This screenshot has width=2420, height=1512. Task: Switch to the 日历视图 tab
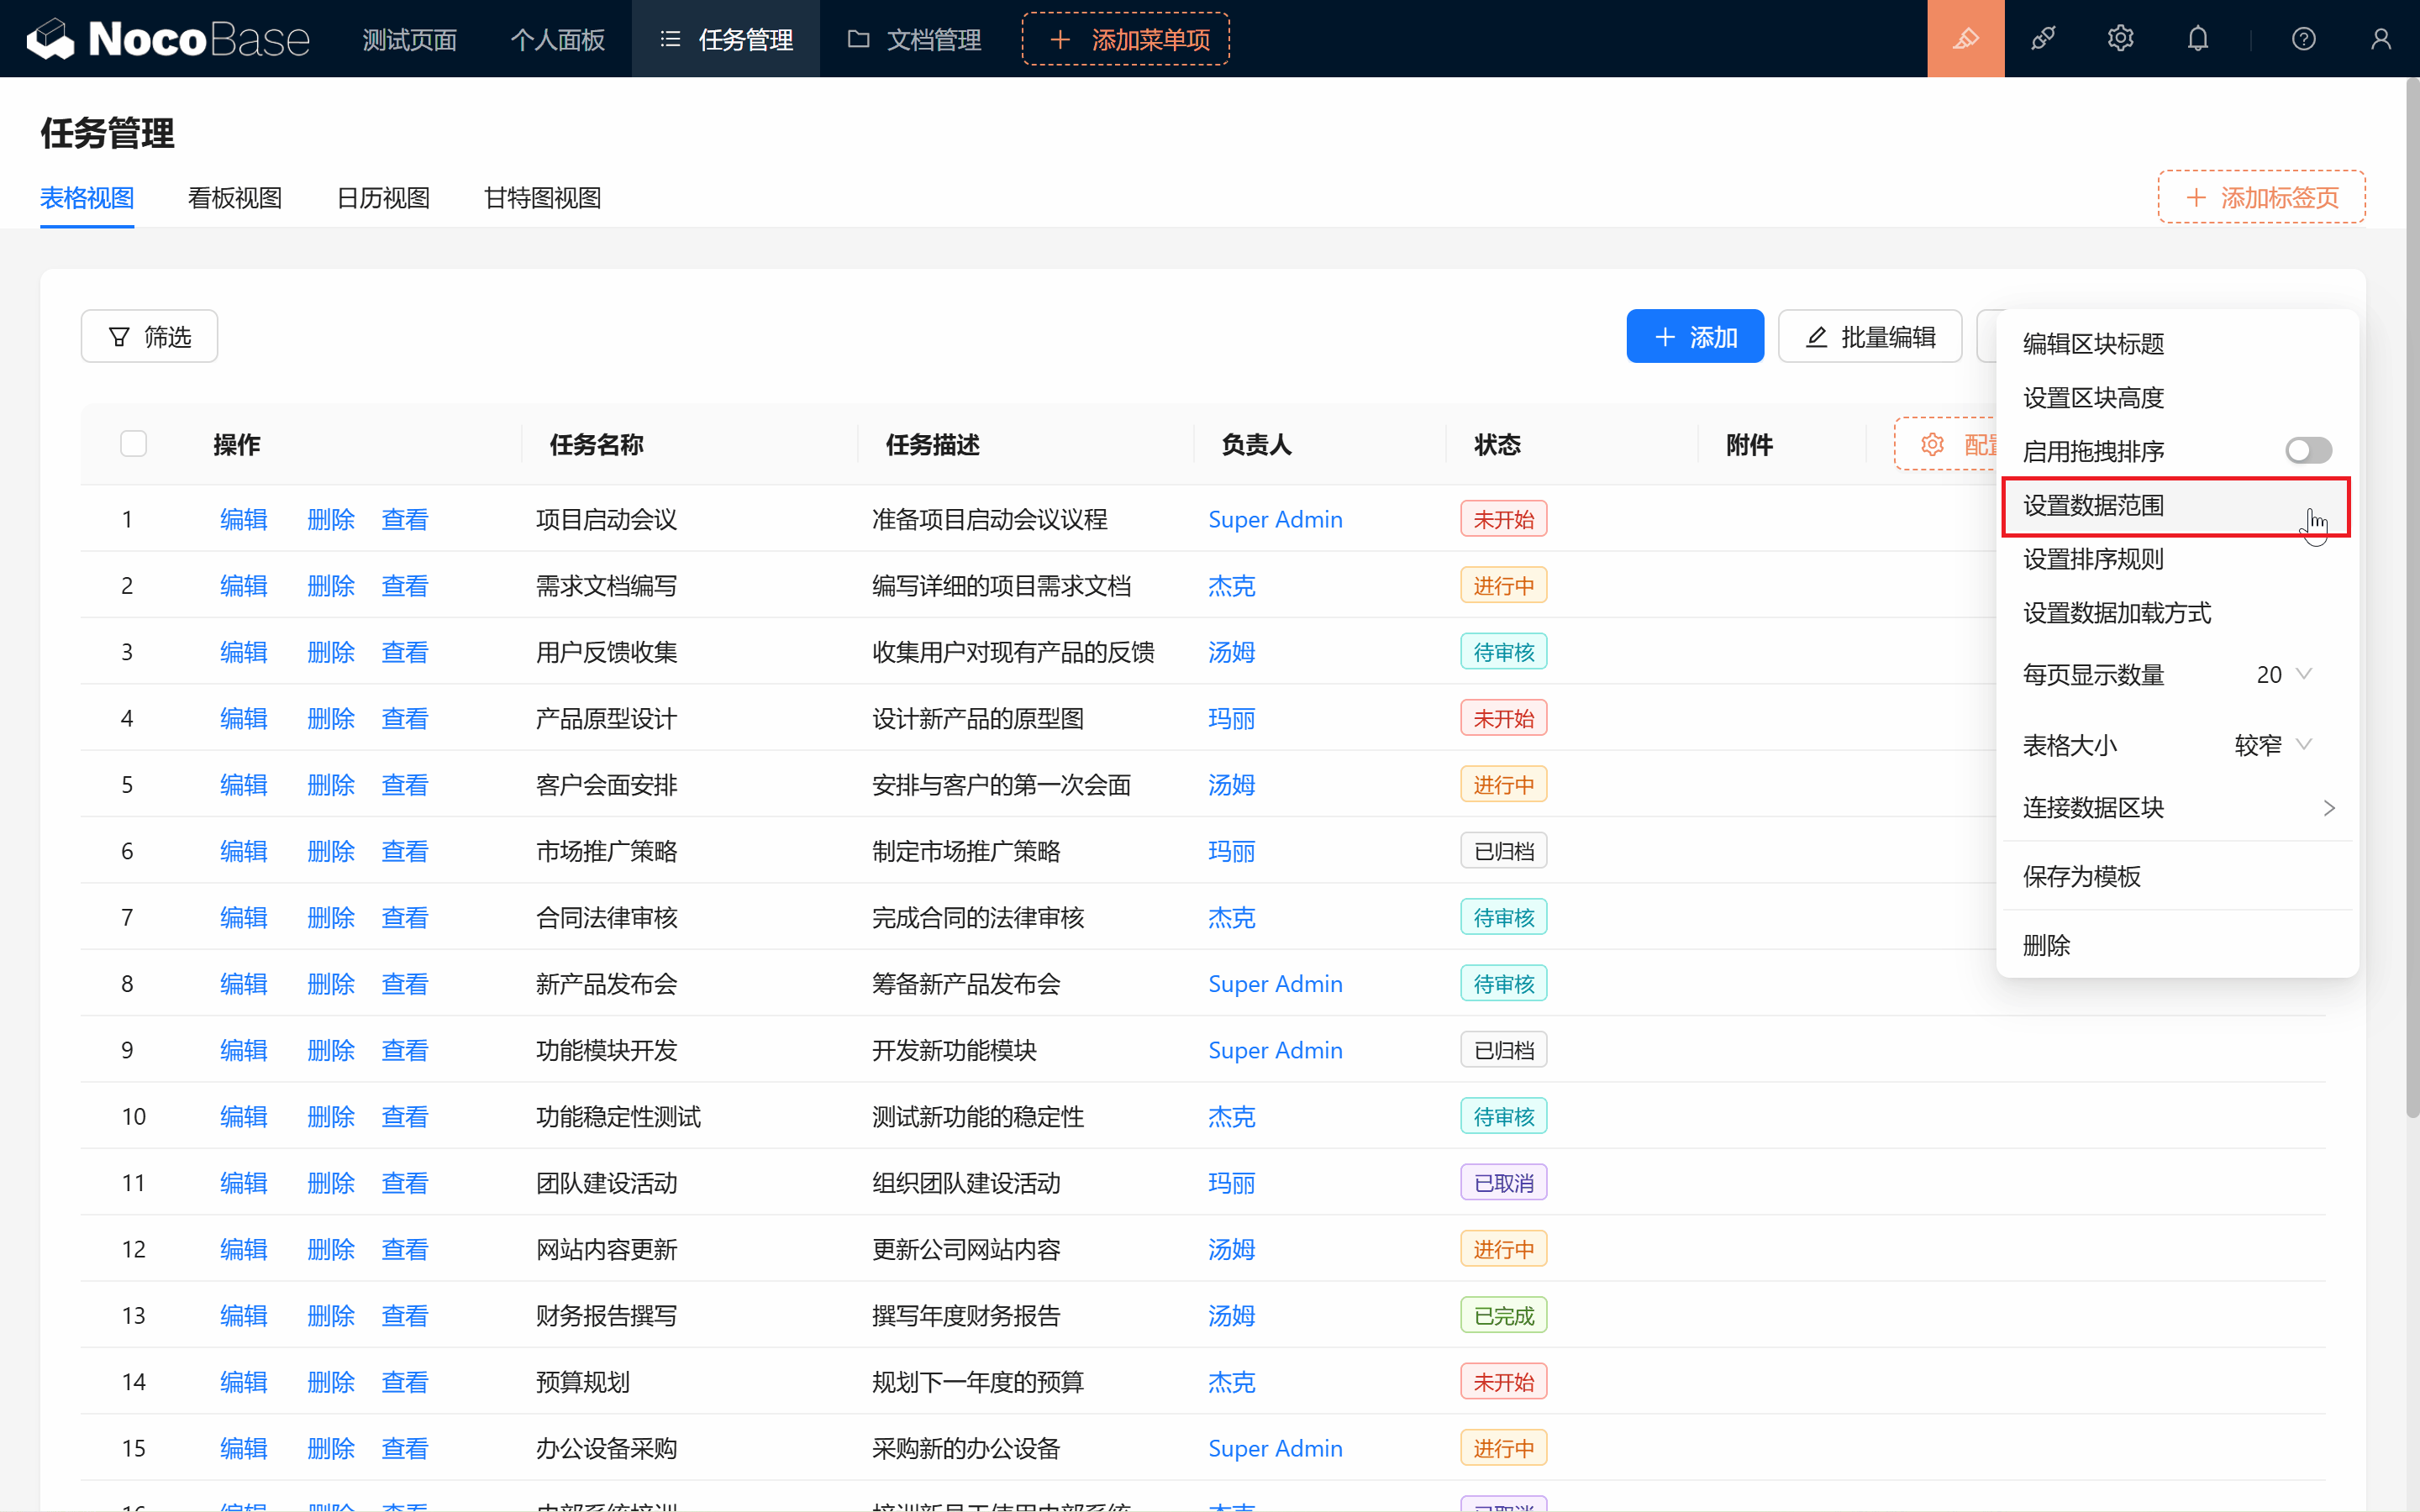point(383,198)
